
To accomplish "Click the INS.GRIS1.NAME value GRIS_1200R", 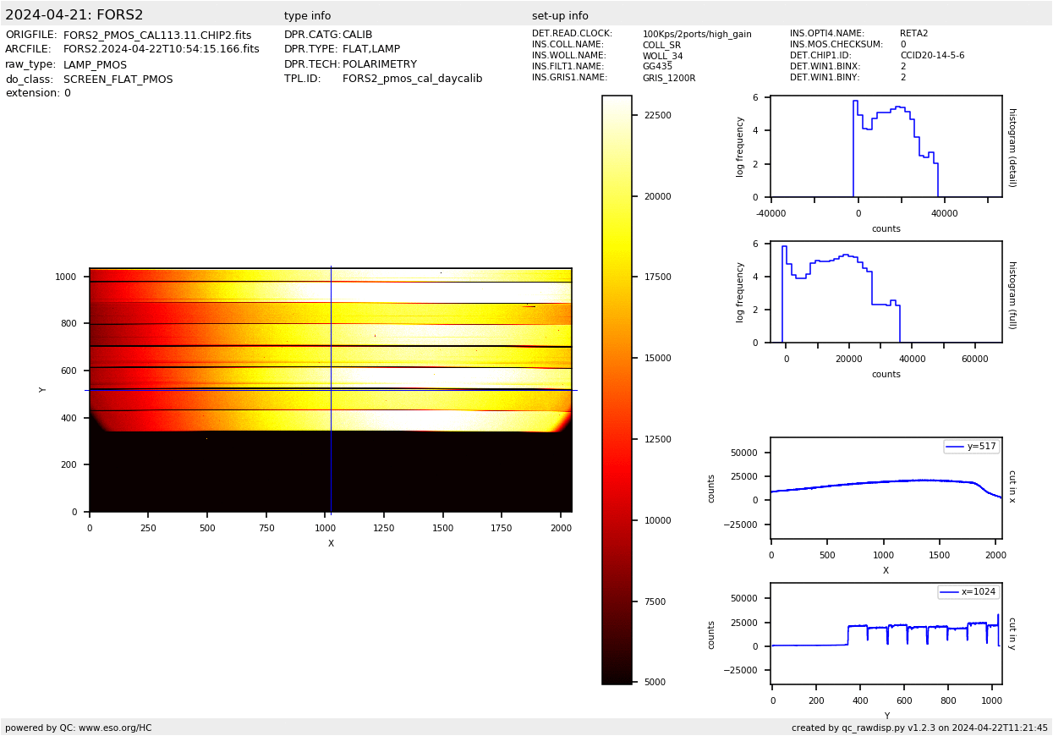I will click(x=668, y=78).
